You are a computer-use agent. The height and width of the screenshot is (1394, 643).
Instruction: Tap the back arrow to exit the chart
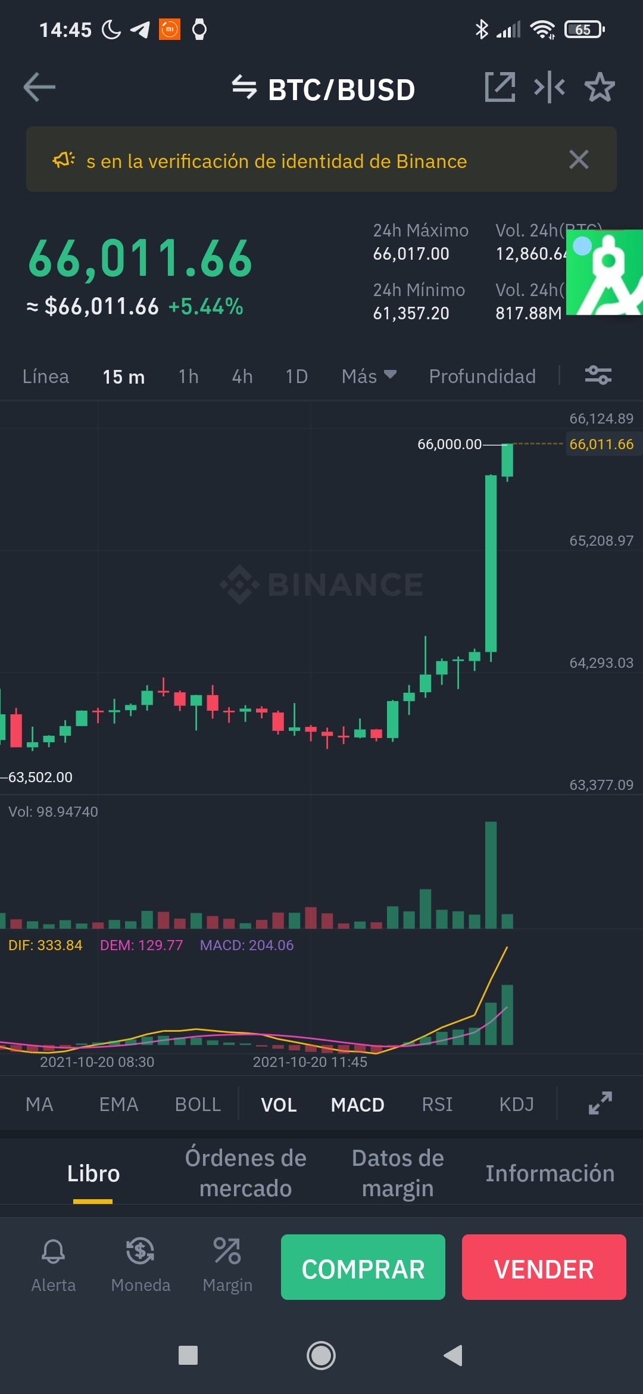39,87
